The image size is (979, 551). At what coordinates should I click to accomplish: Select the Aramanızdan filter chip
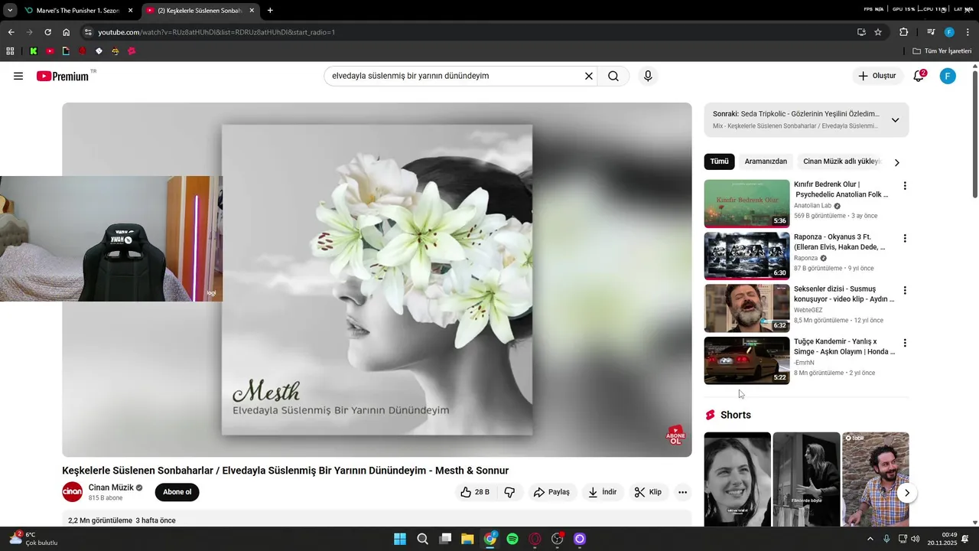(766, 161)
